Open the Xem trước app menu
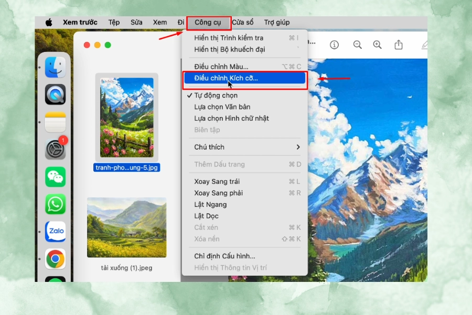Image resolution: width=472 pixels, height=315 pixels. [80, 22]
